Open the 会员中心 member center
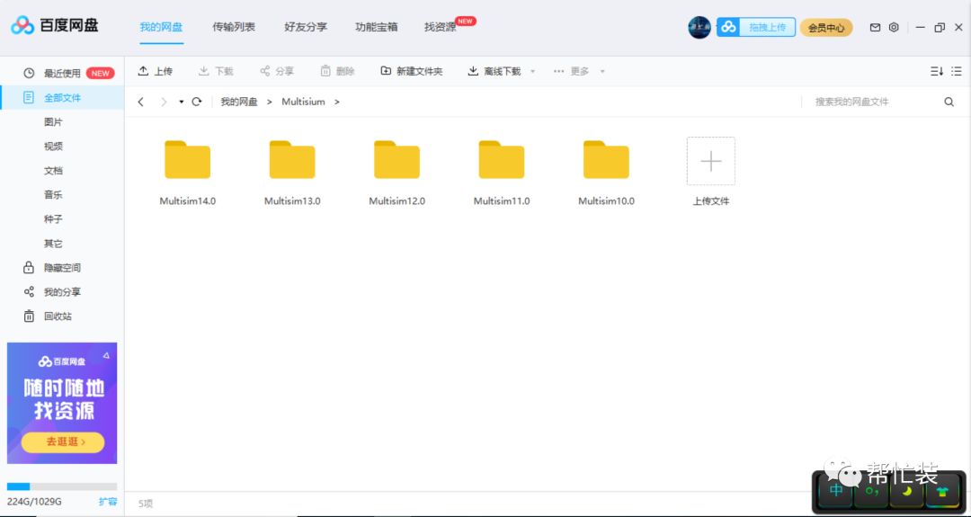971x517 pixels. click(x=826, y=28)
